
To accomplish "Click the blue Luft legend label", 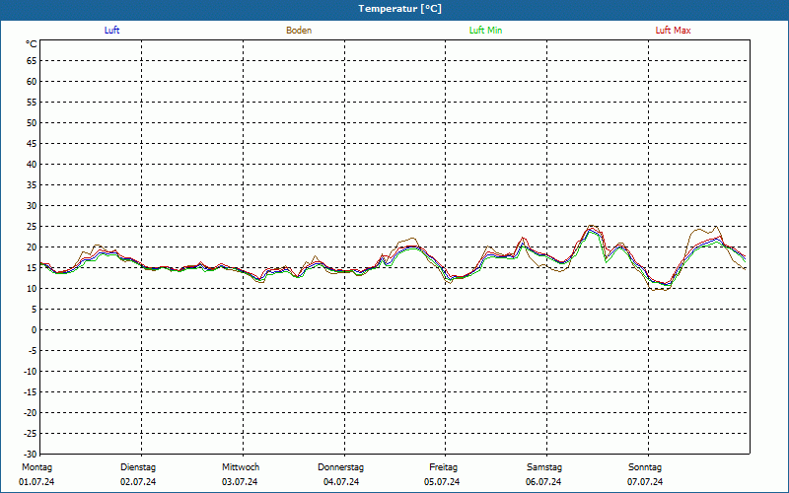I will pyautogui.click(x=111, y=31).
